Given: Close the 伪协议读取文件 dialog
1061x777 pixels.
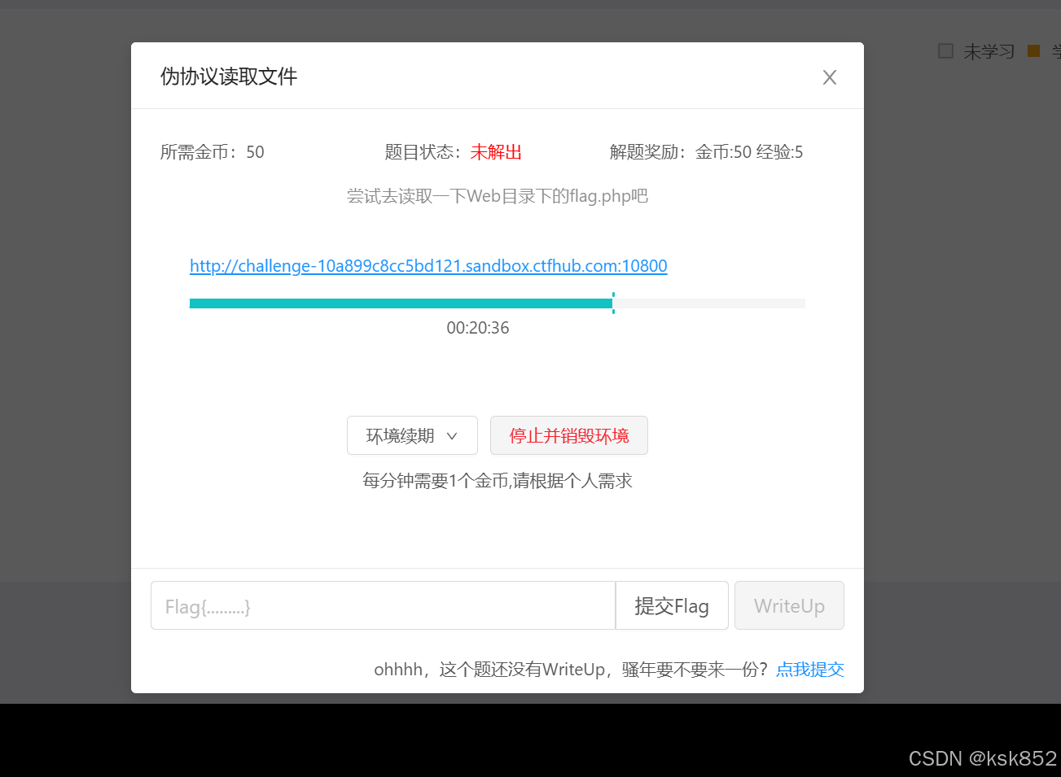Looking at the screenshot, I should pyautogui.click(x=829, y=76).
